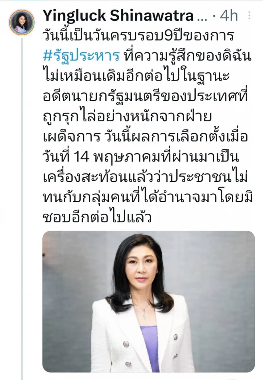Open the #รัฐประหาร hashtag
This screenshot has width=263, height=380.
click(81, 56)
